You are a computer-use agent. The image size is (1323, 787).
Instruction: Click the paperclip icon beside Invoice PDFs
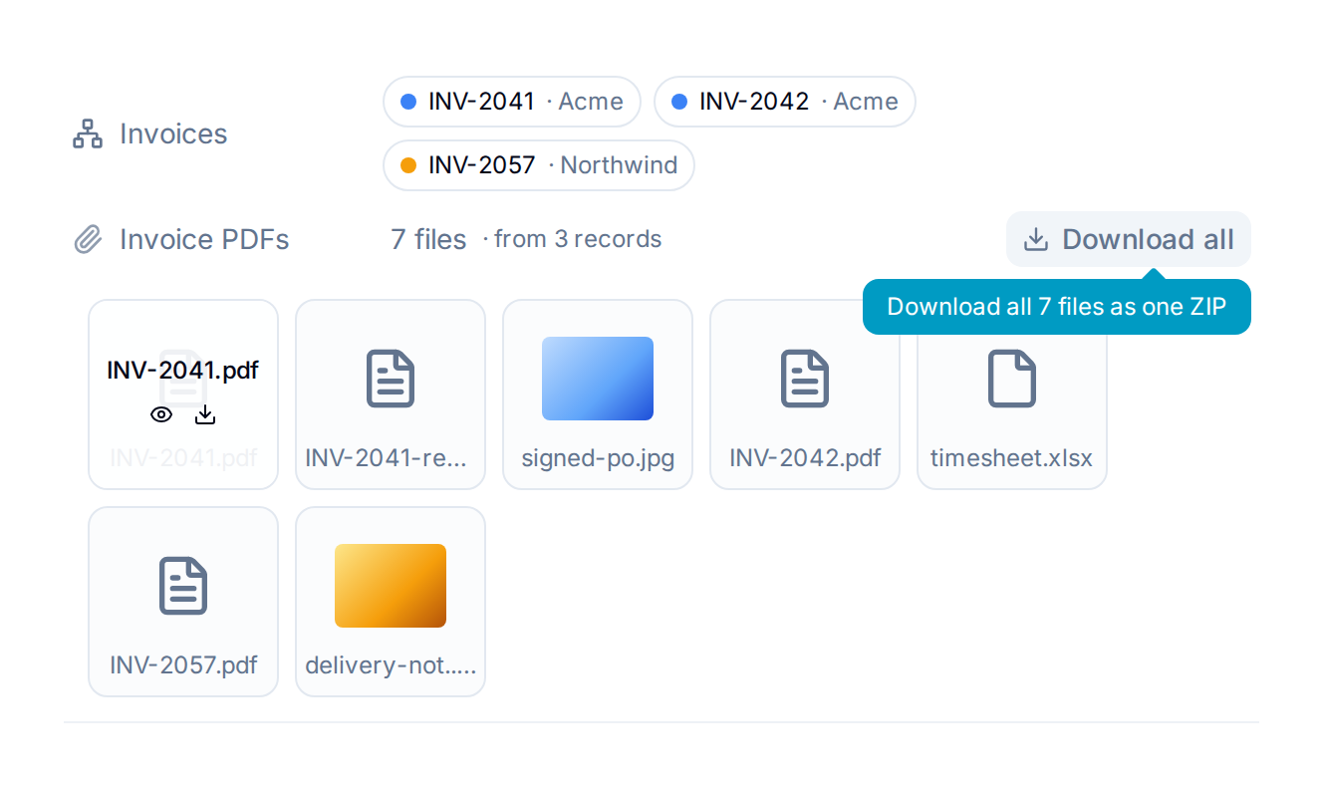tap(88, 239)
